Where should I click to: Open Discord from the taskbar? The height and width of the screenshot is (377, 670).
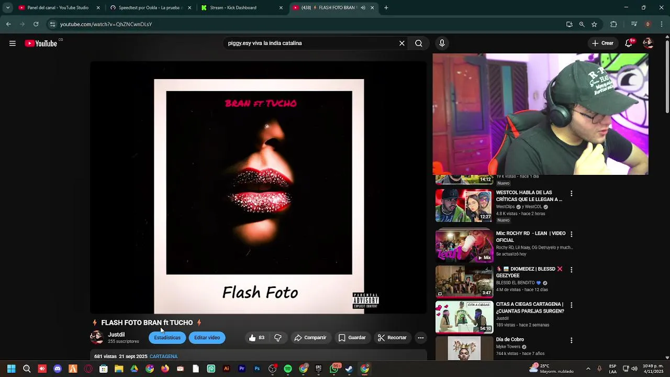click(58, 369)
